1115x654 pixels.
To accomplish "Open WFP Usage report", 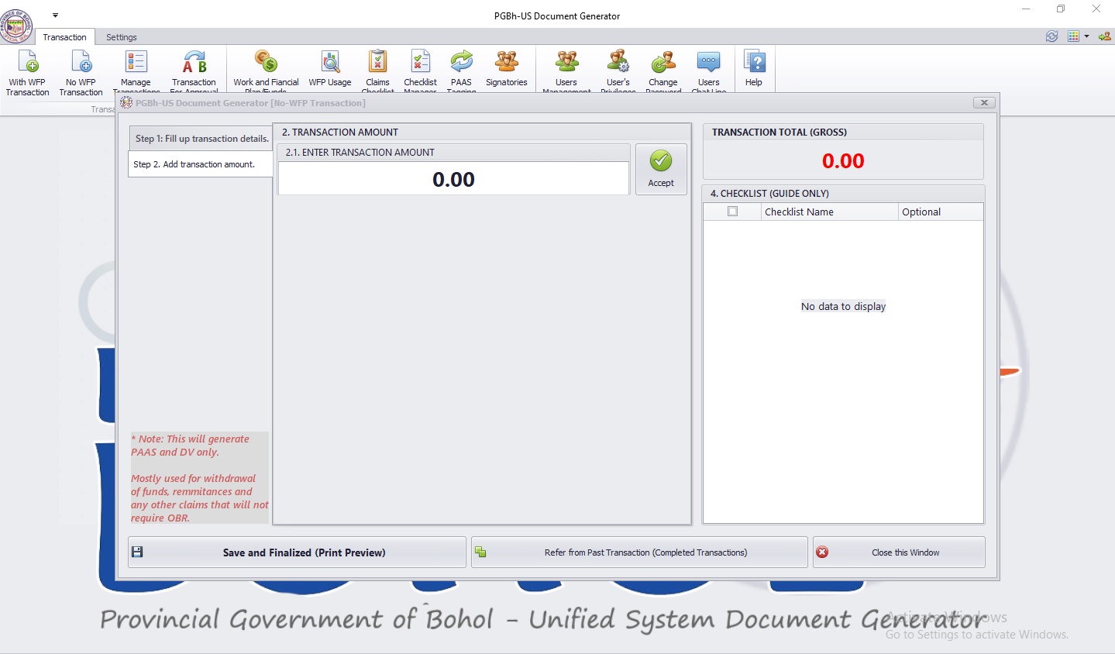I will [330, 70].
